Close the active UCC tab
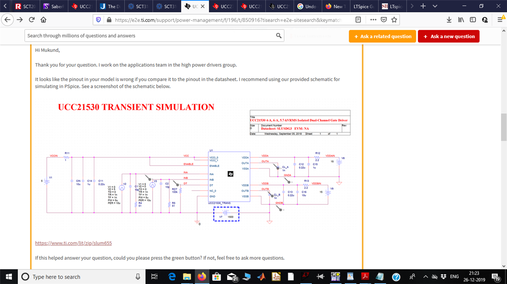Viewport: 507px width, 284px height. 202,7
